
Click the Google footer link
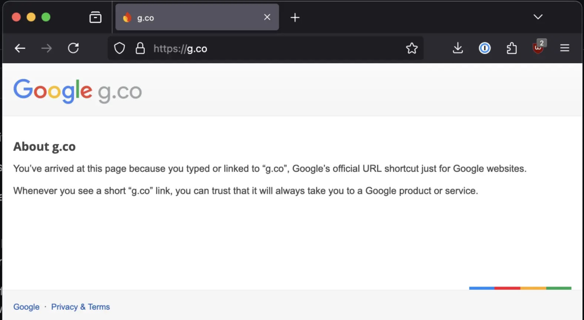point(26,307)
